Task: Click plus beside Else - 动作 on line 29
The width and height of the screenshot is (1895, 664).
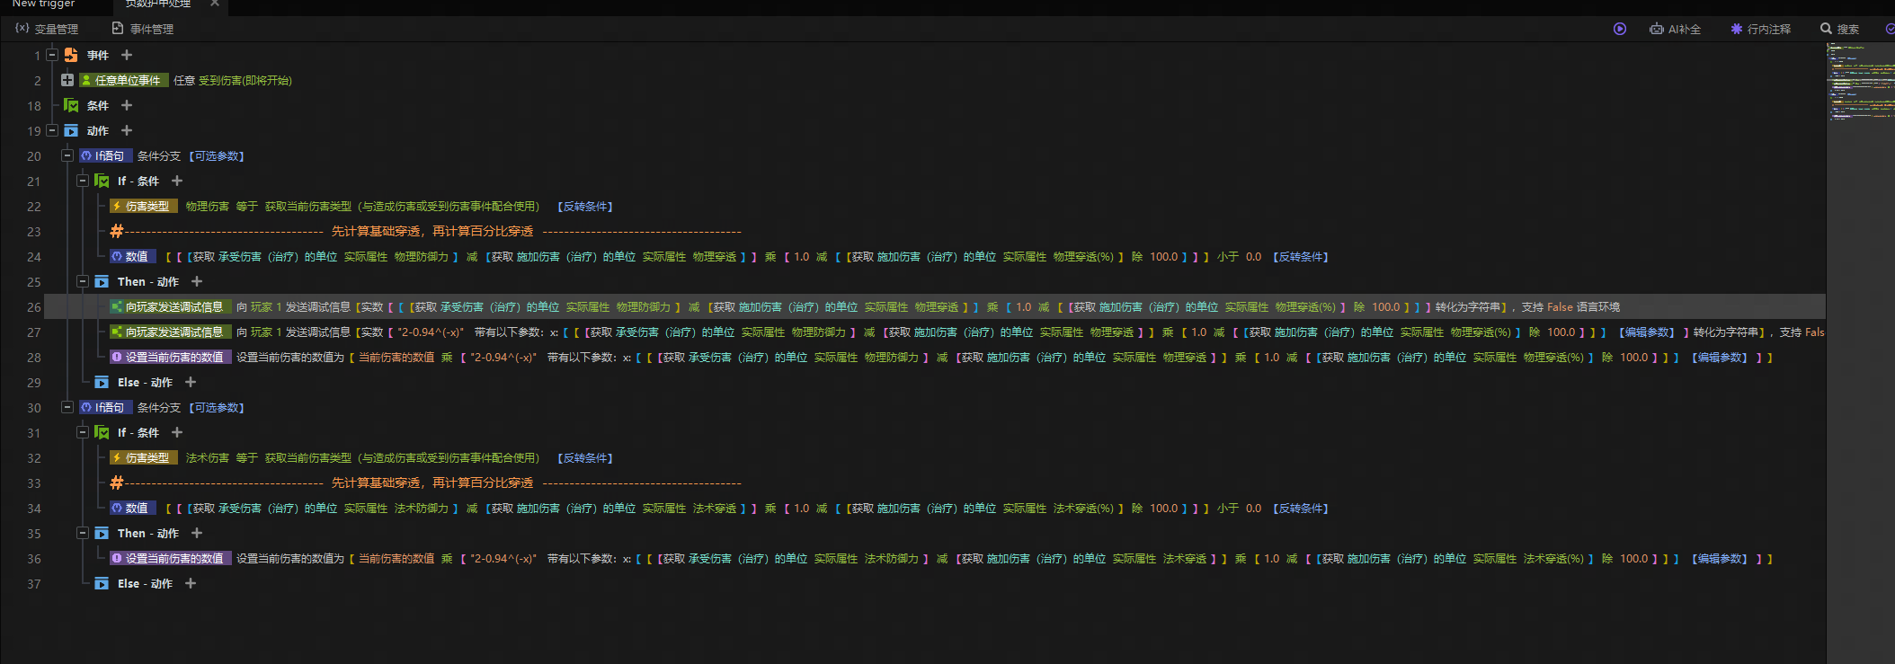Action: click(191, 382)
